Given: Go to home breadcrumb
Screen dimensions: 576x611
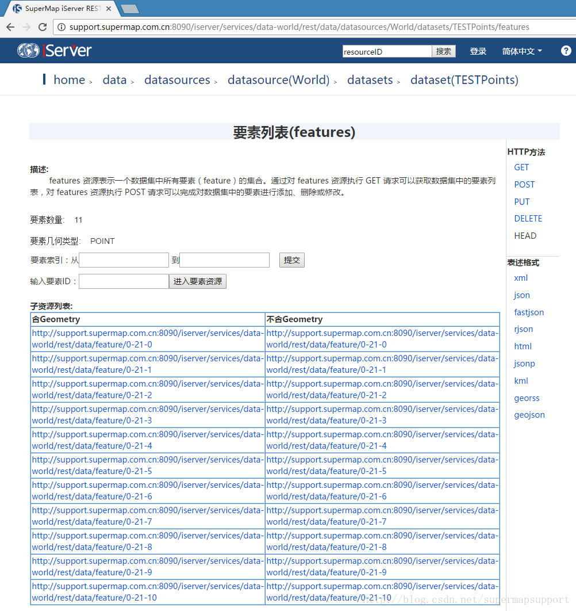Looking at the screenshot, I should (x=70, y=80).
